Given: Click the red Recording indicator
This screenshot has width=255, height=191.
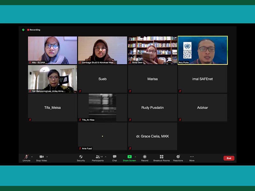Looking at the screenshot, I should [x=34, y=30].
